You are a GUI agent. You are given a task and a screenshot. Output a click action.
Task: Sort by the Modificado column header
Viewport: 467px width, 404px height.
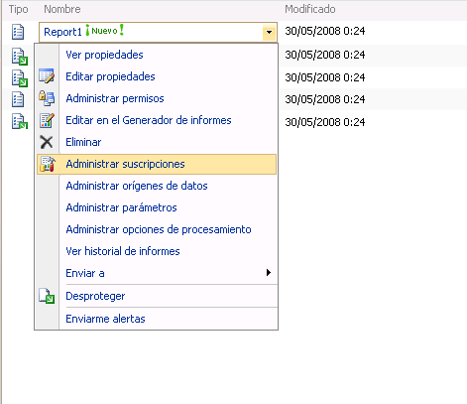310,9
